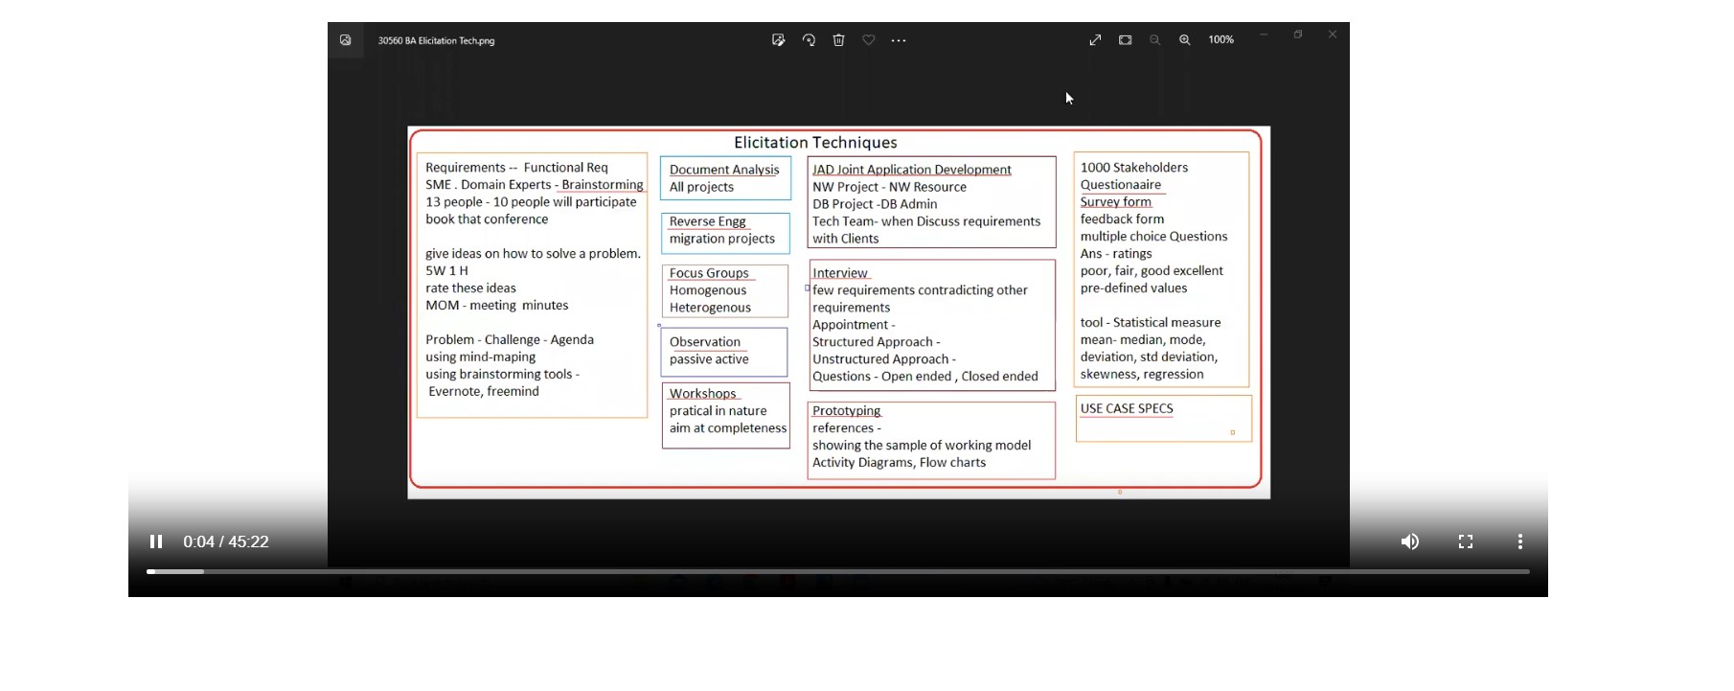
Task: Mute the video audio
Action: click(x=1409, y=541)
